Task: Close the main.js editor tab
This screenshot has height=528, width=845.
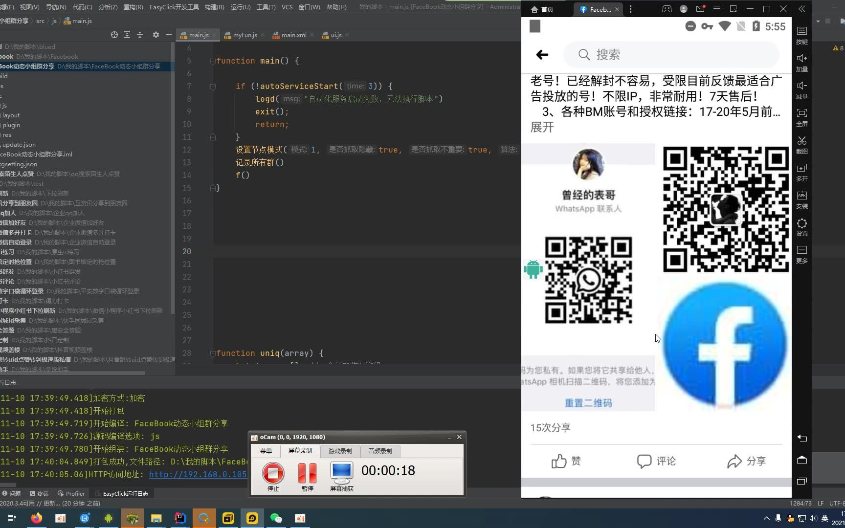Action: [214, 35]
